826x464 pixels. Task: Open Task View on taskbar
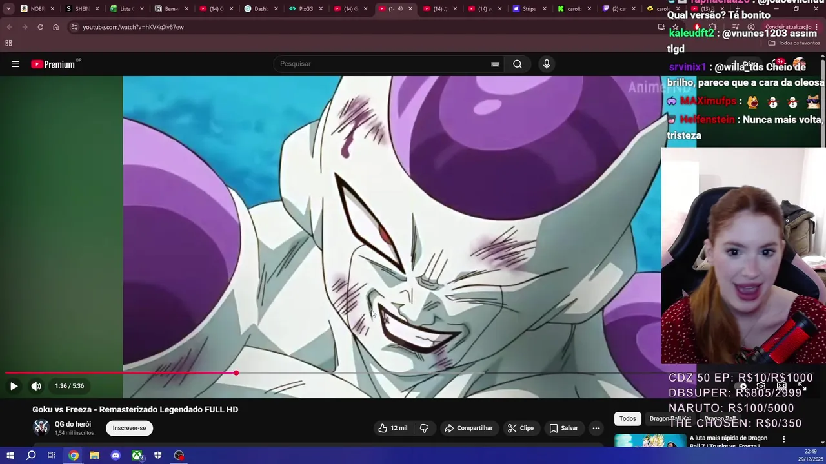click(x=52, y=456)
